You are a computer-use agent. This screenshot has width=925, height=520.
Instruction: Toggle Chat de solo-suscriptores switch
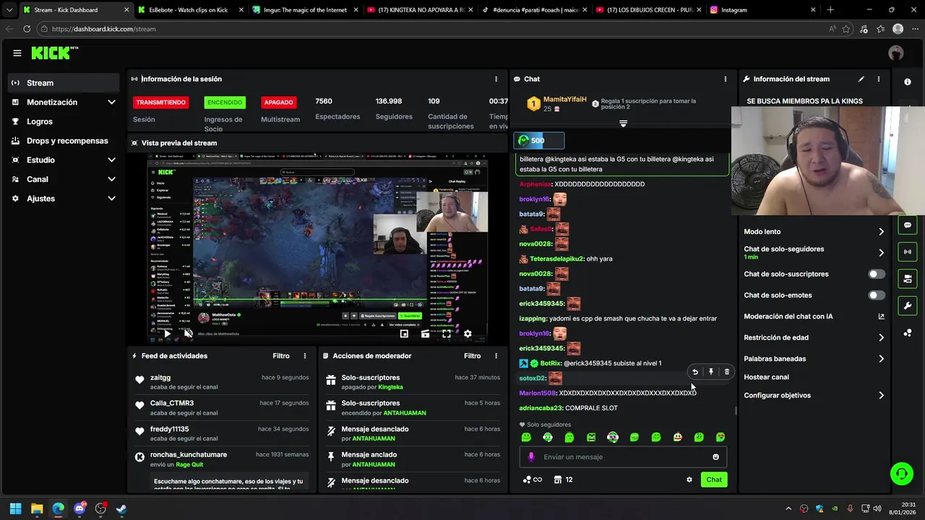(876, 274)
